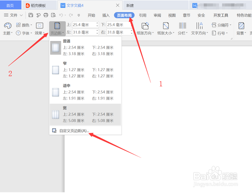This screenshot has width=252, height=193.
Task: Open the 分栏 columns menu
Action: tap(183, 29)
